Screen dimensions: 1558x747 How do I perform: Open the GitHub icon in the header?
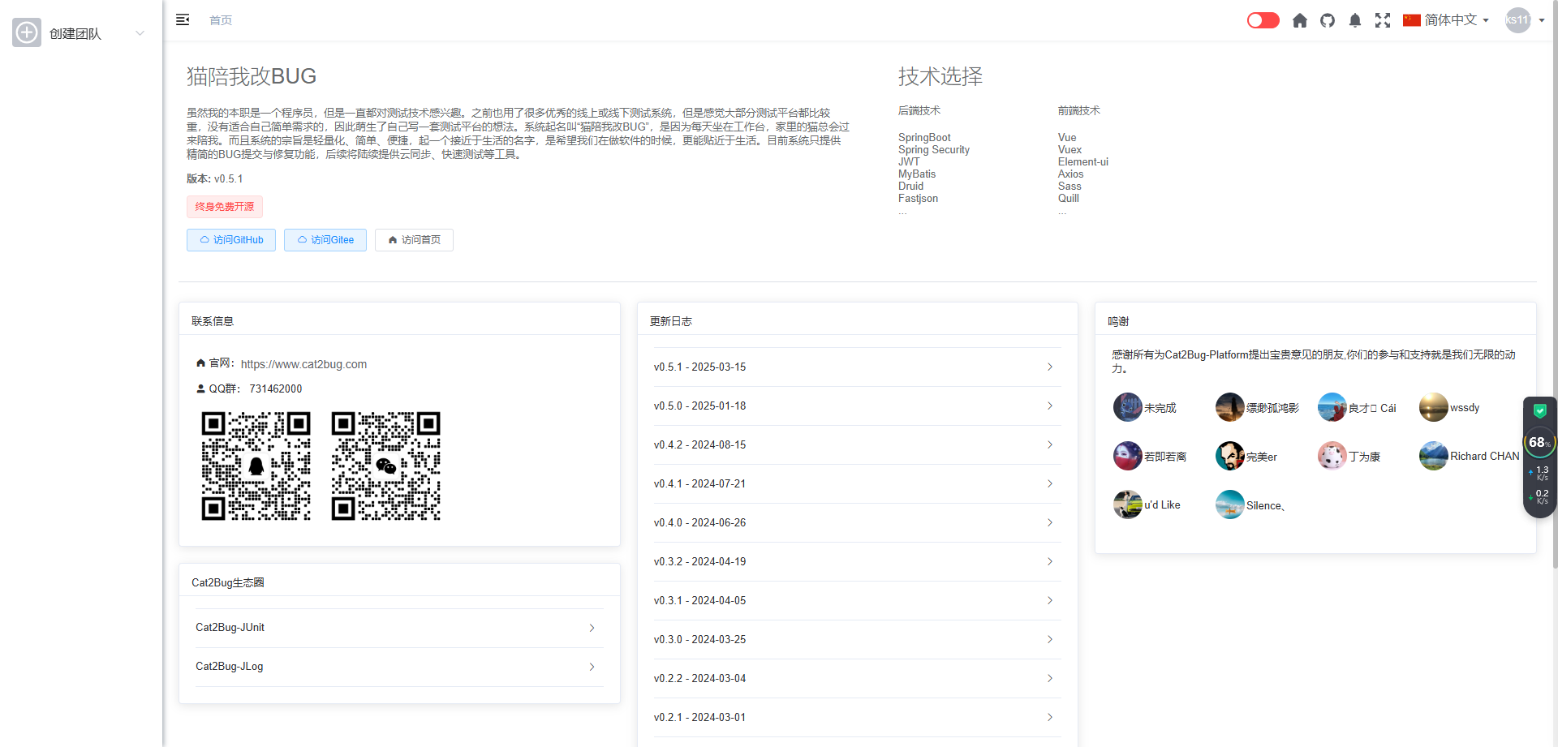coord(1328,20)
